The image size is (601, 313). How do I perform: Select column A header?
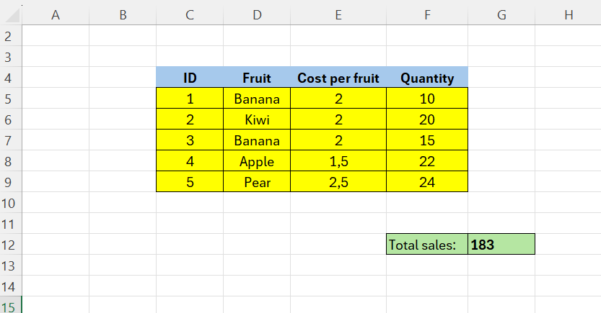(56, 14)
